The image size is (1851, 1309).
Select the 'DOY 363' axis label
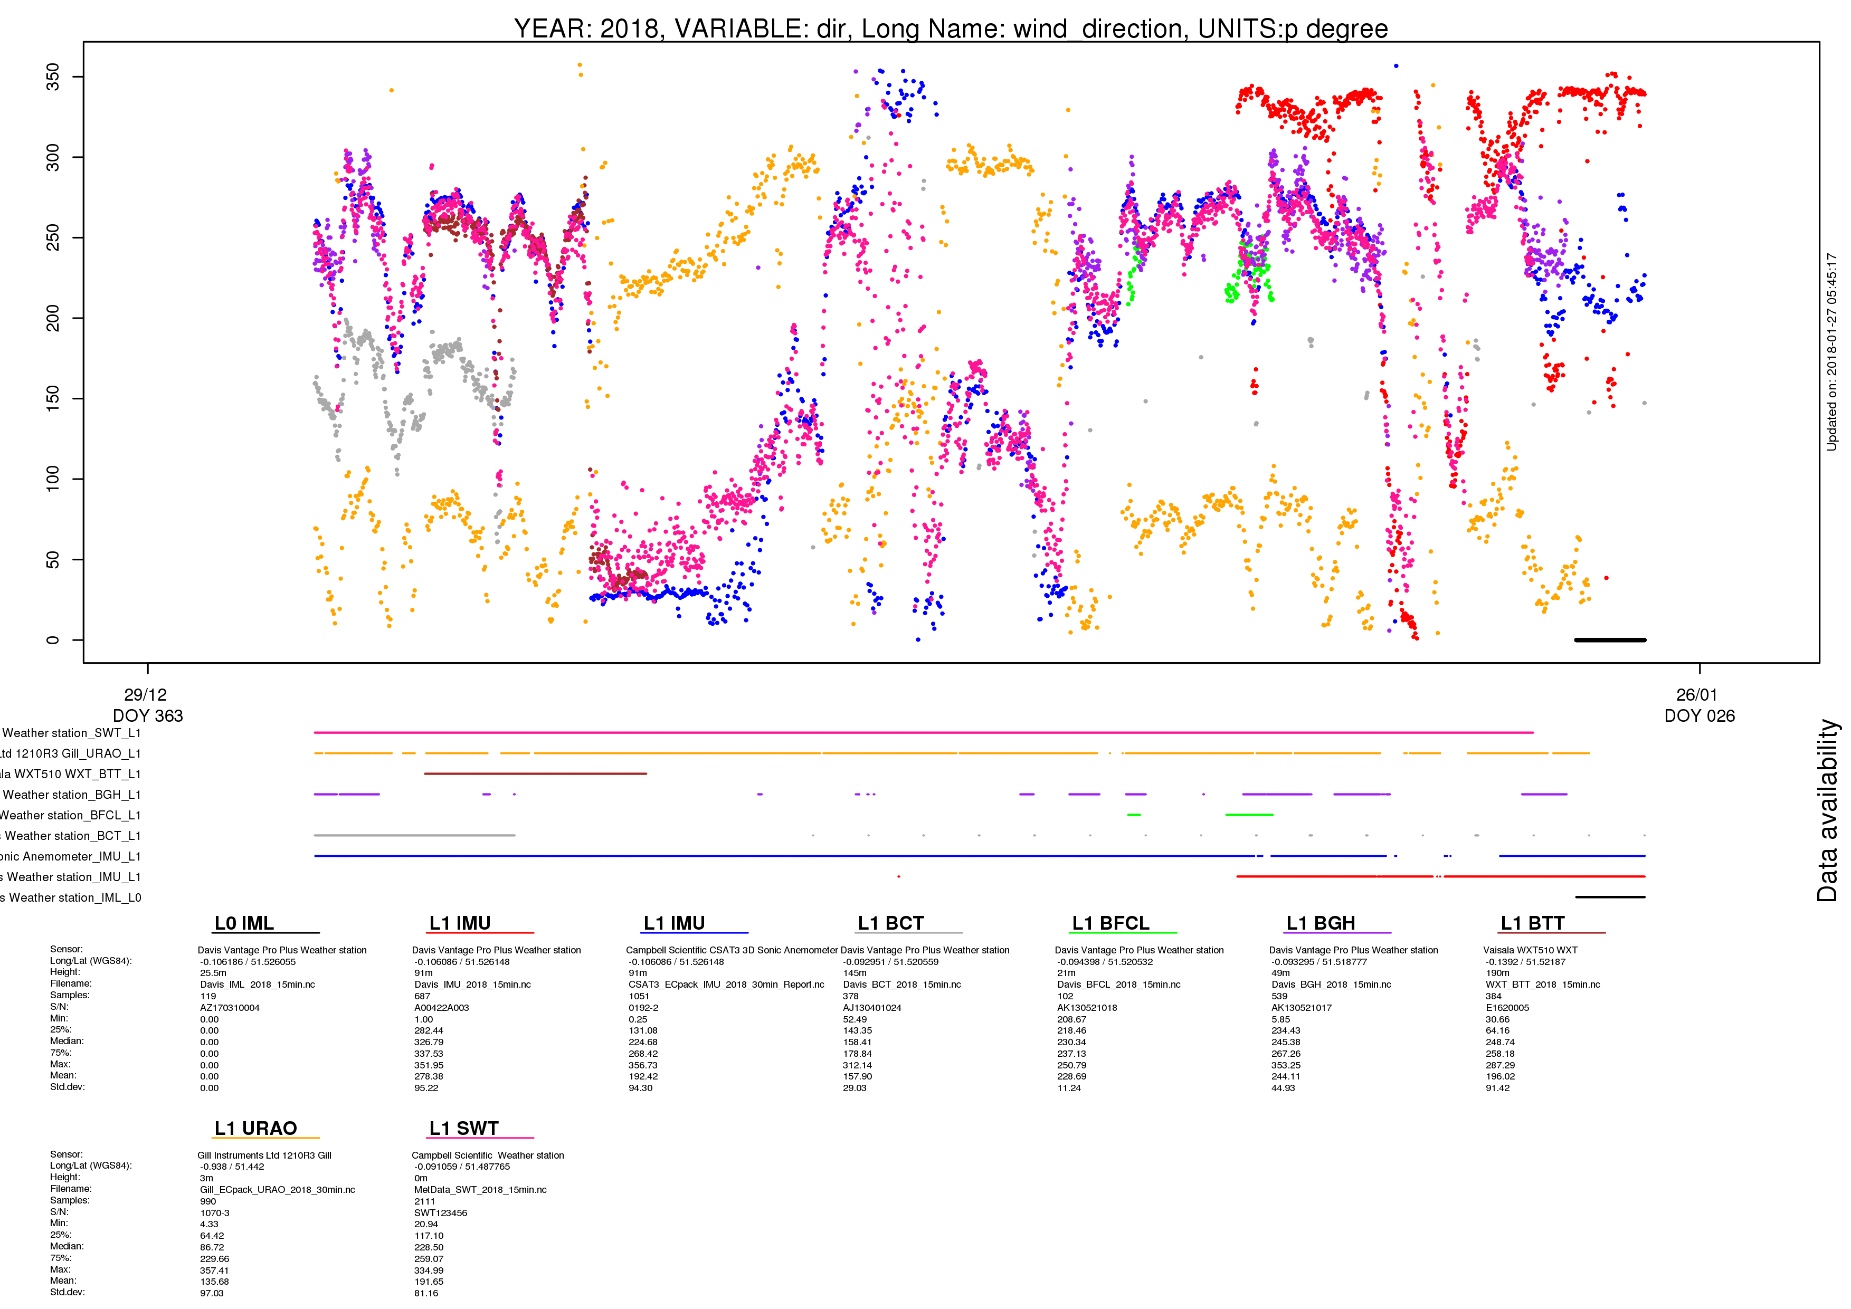[148, 716]
